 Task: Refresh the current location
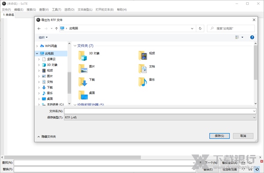(x=200, y=29)
